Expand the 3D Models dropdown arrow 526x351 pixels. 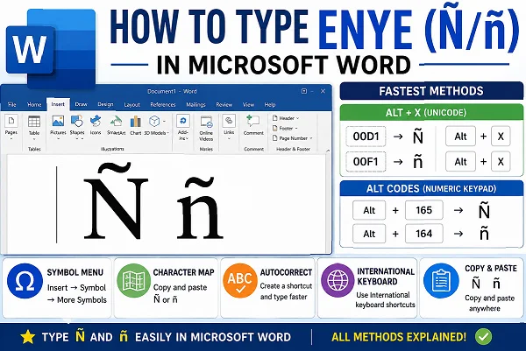tap(165, 121)
